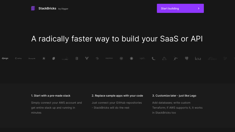Image resolution: width=235 pixels, height=132 pixels.
Task: Open the StackBricks home link
Action: coord(47,8)
